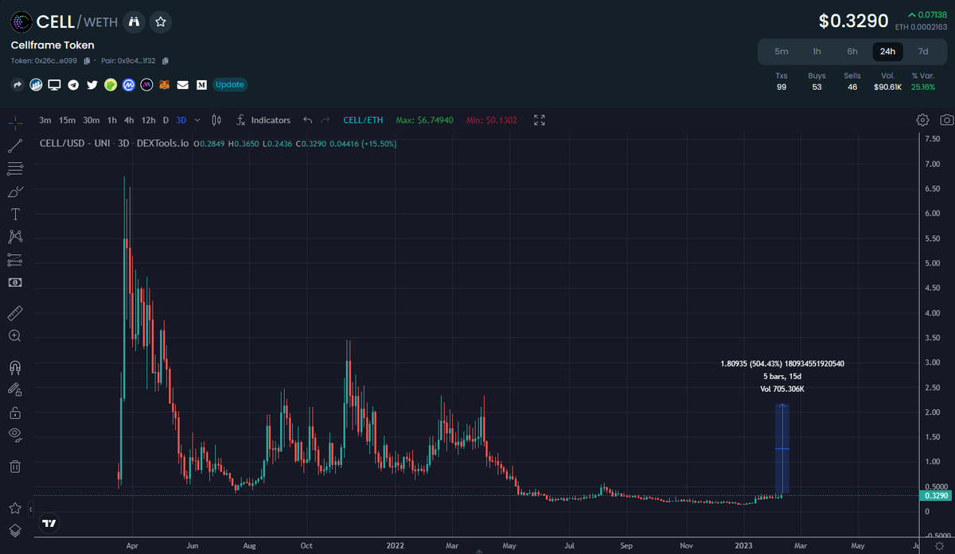Select the 7d stats tab
This screenshot has width=955, height=554.
click(x=923, y=52)
